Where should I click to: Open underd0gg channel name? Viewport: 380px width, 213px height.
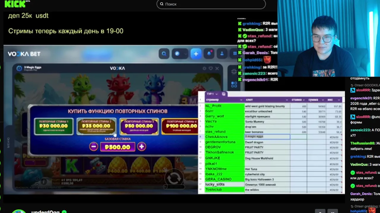tap(45, 212)
